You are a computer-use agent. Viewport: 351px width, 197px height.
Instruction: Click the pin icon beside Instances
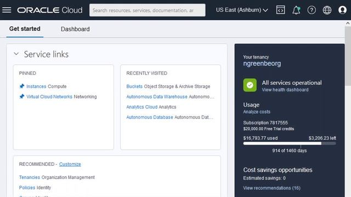coord(22,86)
